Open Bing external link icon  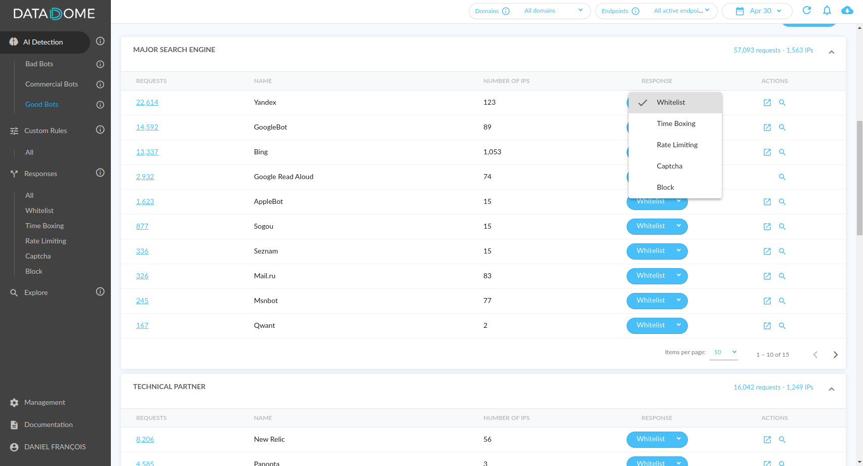767,152
